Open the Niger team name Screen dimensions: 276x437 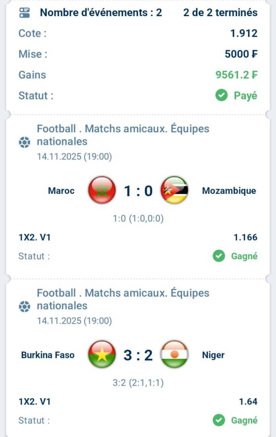tap(213, 355)
